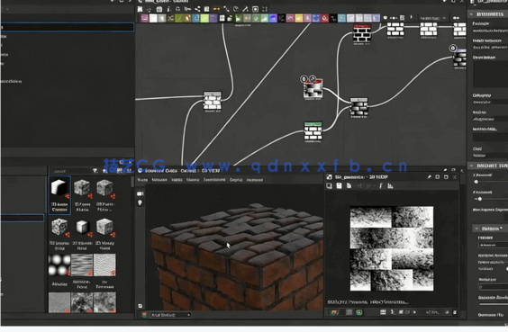The image size is (508, 332).
Task: Collapse the subsection arrow in the lower properties panel
Action: click(476, 229)
